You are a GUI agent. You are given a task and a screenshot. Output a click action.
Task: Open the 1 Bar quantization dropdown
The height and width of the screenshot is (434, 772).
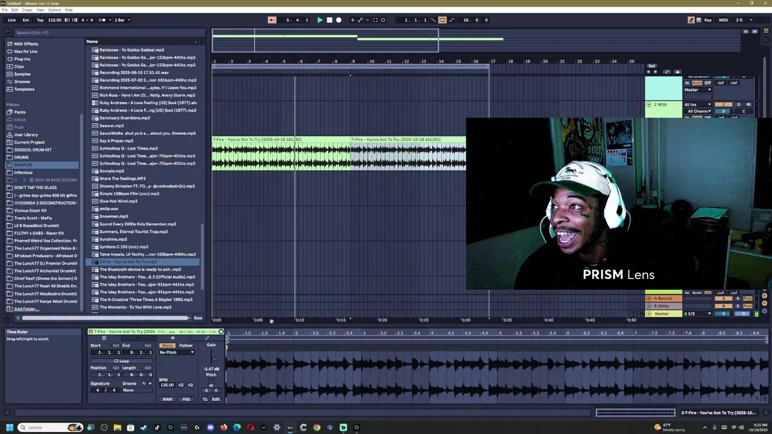pos(122,20)
